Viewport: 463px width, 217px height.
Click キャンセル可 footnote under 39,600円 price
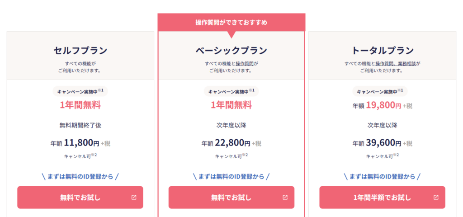[382, 156]
